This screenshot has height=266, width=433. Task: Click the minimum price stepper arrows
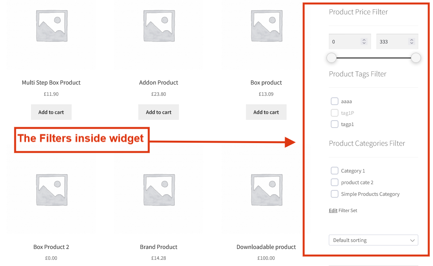pos(364,41)
